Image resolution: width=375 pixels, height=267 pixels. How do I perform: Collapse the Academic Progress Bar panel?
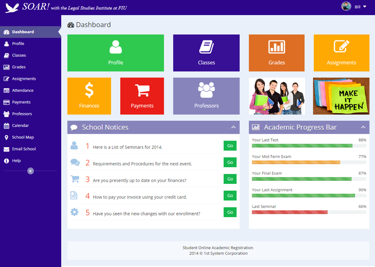363,127
